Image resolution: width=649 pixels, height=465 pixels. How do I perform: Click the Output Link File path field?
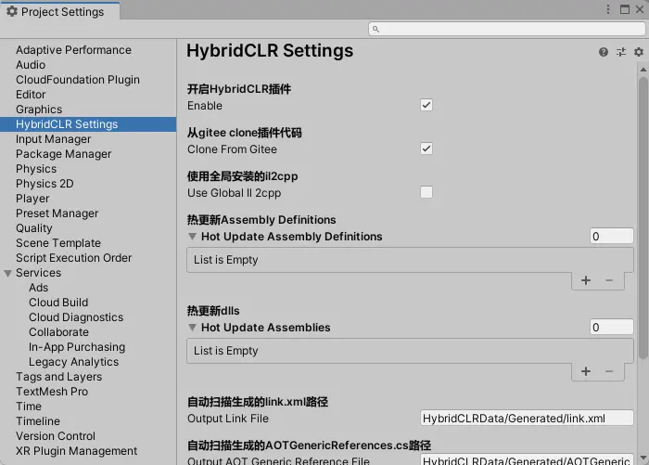527,419
